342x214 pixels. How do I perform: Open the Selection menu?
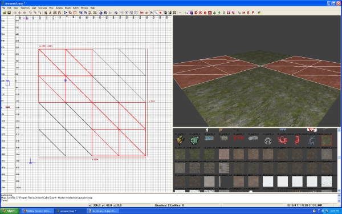pos(25,8)
